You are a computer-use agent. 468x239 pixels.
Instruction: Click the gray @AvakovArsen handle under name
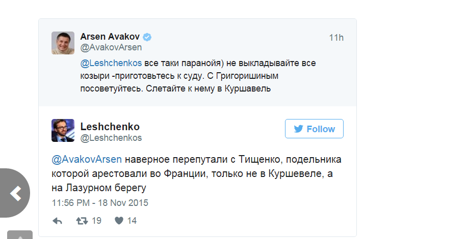[x=111, y=48]
